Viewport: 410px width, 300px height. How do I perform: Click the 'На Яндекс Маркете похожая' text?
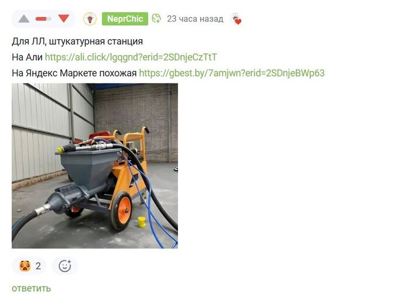coord(74,73)
